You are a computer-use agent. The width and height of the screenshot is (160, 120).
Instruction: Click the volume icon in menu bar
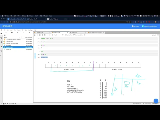[132, 16]
